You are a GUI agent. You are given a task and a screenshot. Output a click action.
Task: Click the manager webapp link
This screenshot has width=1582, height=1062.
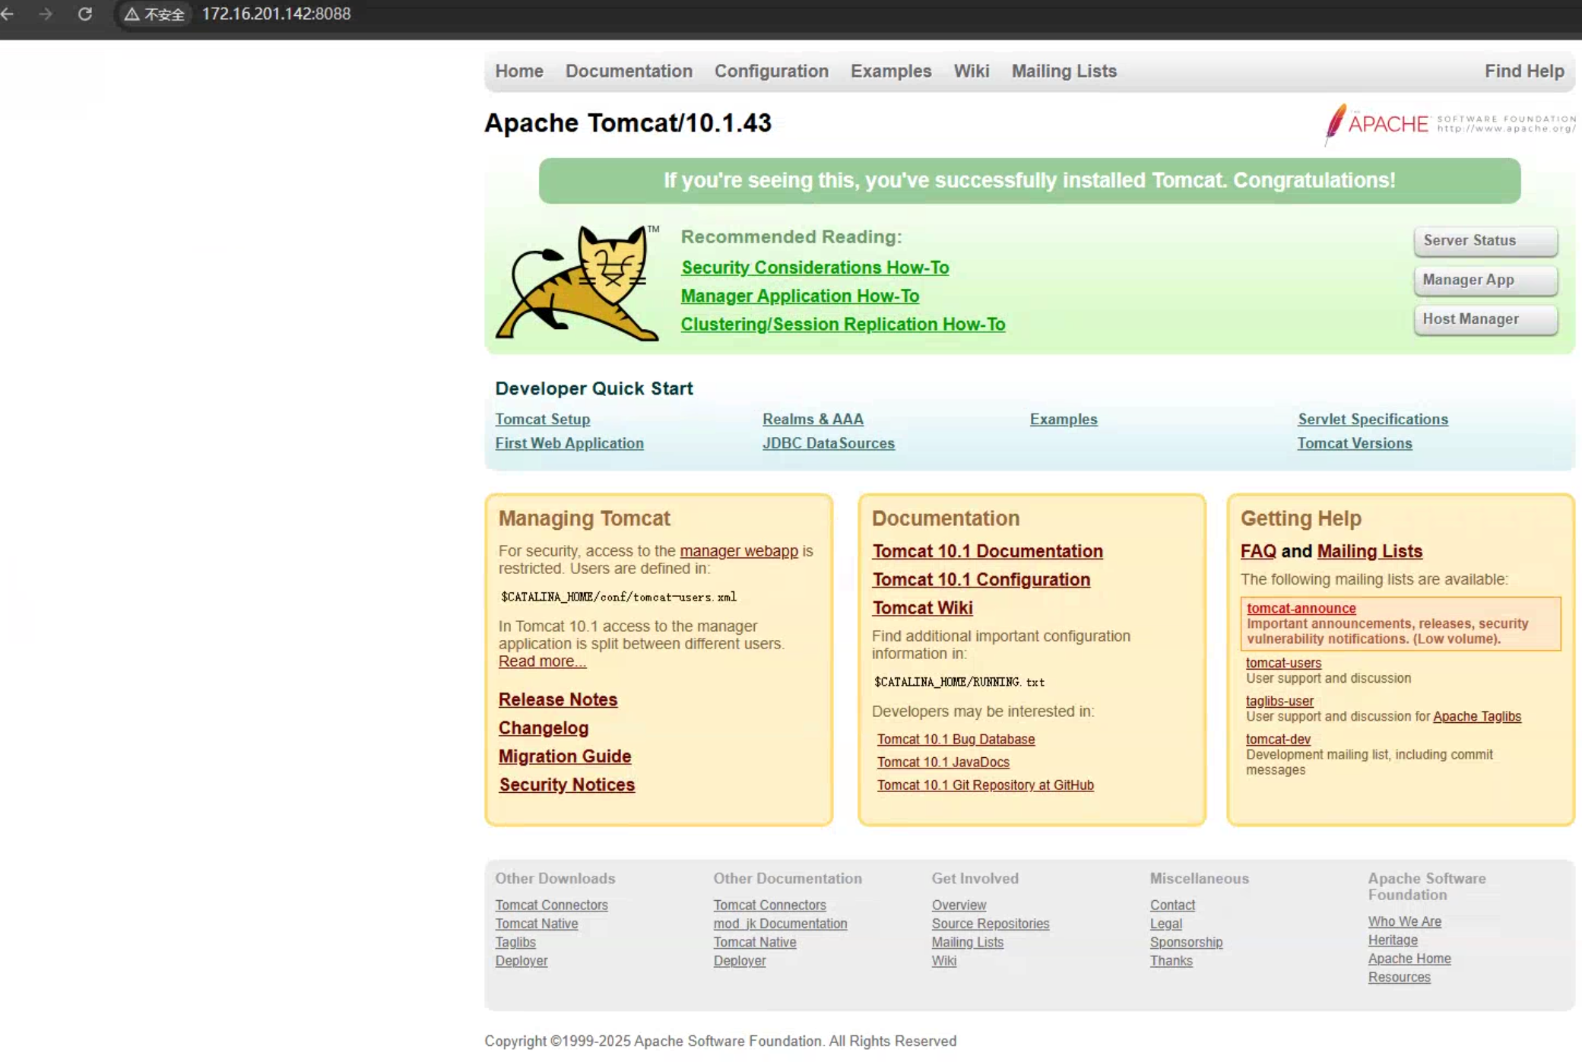(739, 551)
